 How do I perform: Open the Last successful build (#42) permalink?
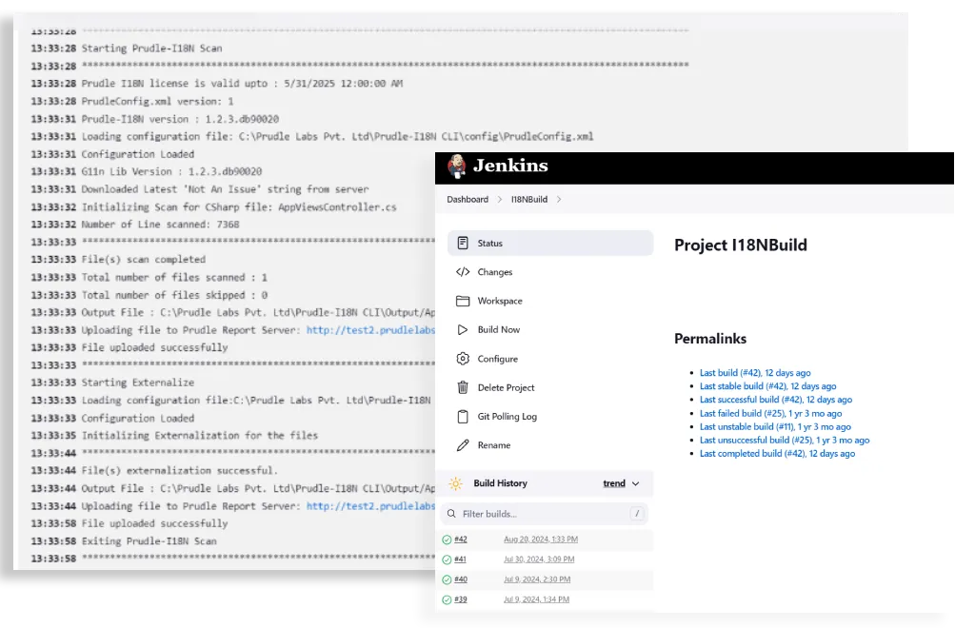coord(776,400)
